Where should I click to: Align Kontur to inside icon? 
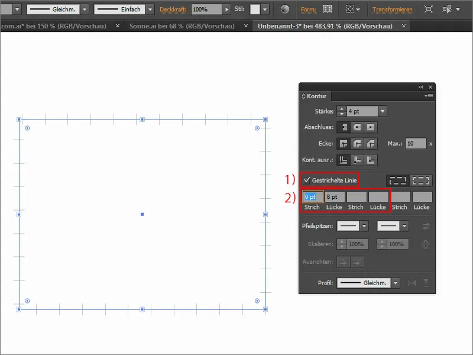357,160
